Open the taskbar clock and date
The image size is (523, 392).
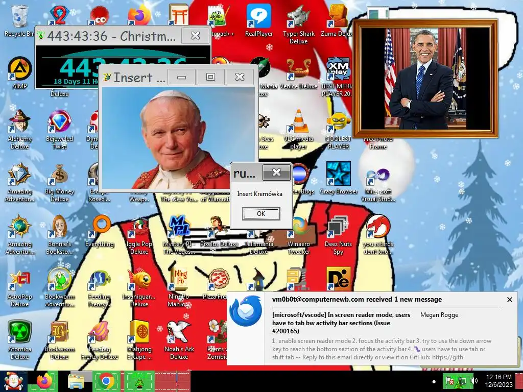coord(499,381)
